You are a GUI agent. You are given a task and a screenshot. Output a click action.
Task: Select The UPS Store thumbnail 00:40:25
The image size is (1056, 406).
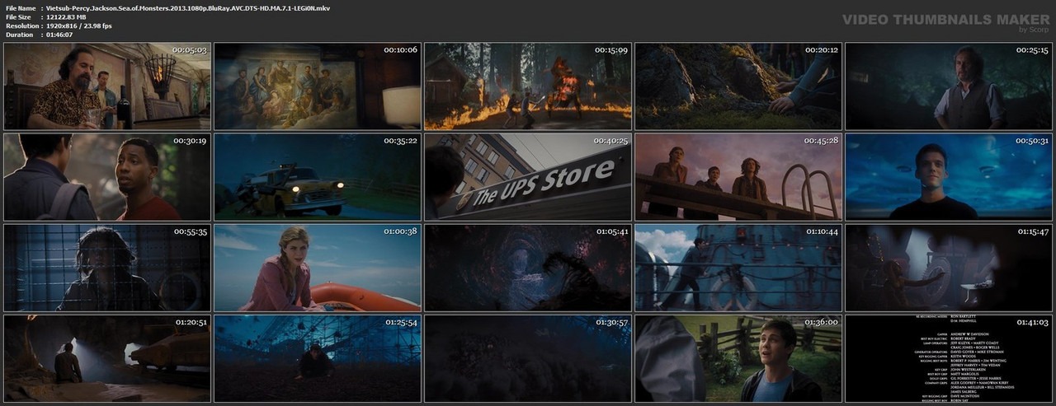528,177
